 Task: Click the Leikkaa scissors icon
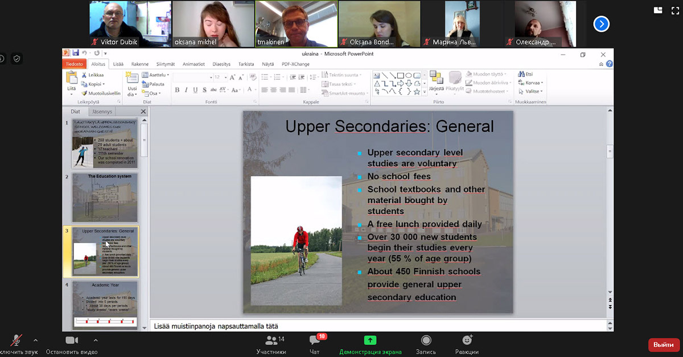click(x=84, y=75)
